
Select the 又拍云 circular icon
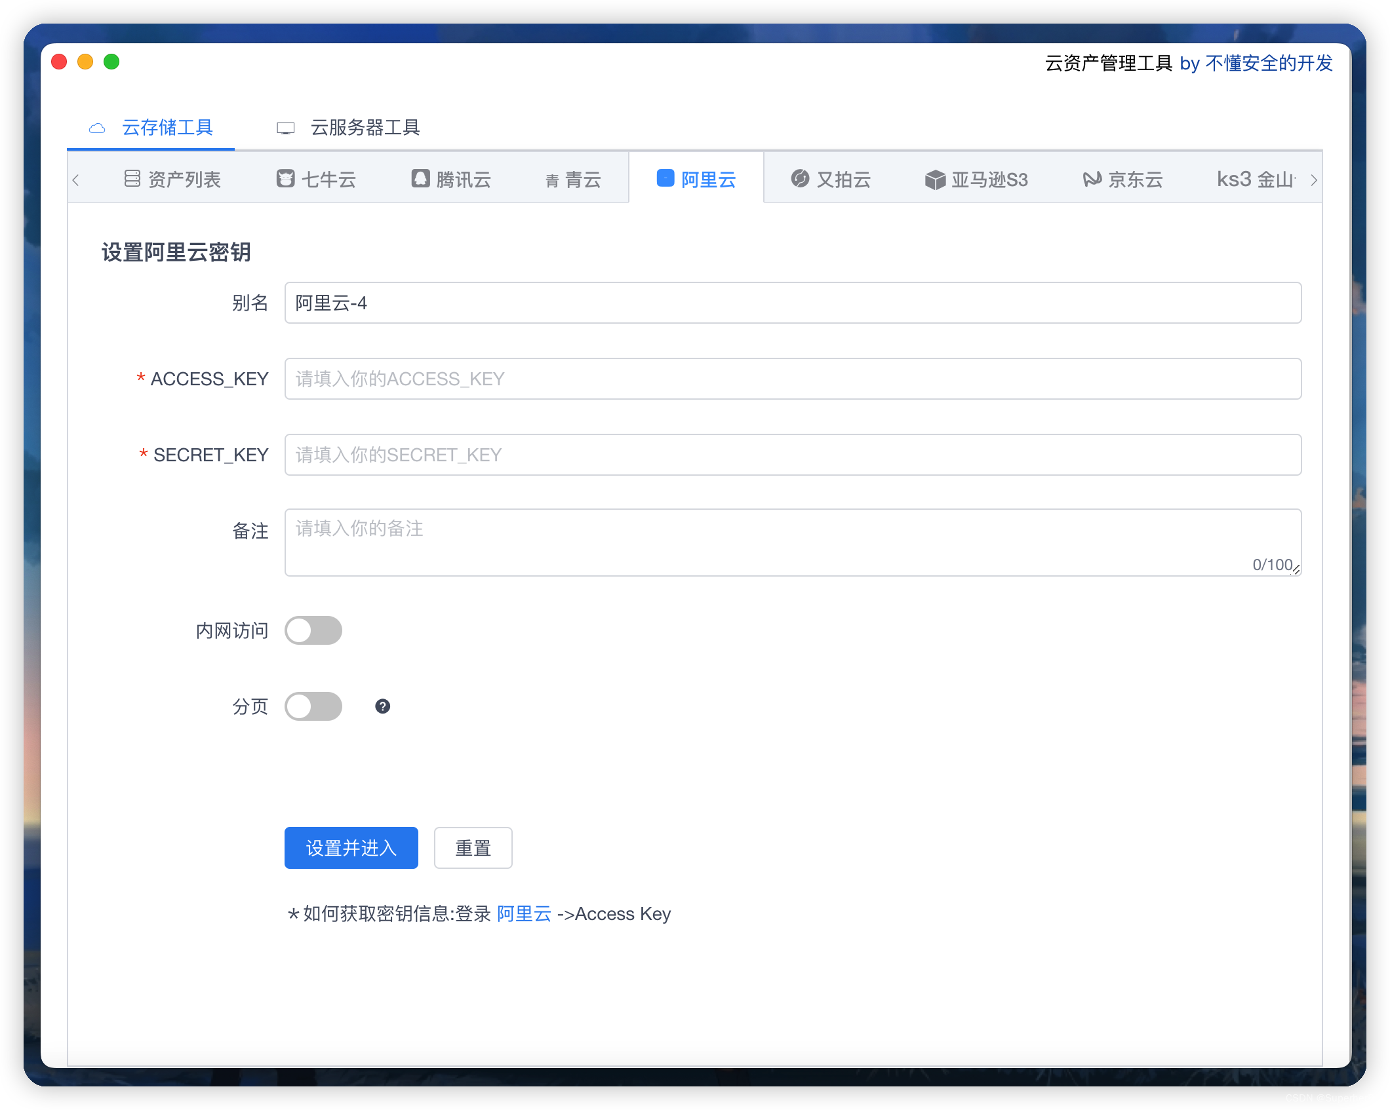[x=800, y=178]
